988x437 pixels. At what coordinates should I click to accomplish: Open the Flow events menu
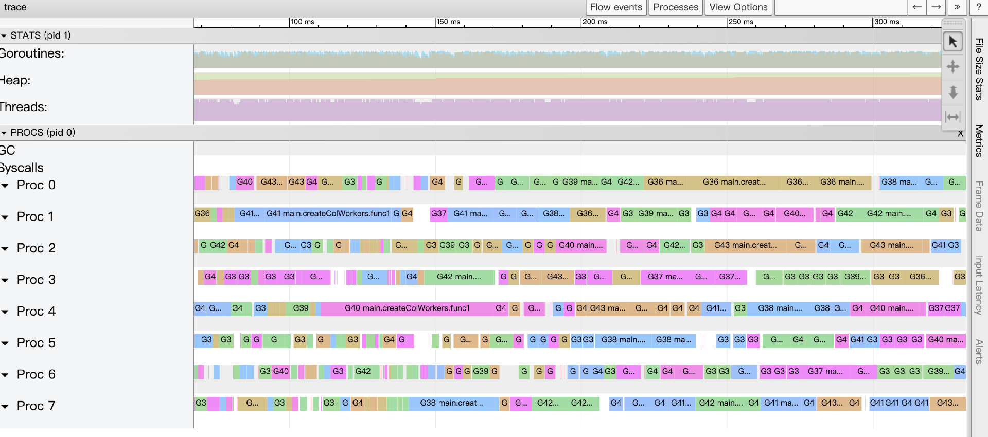coord(616,7)
